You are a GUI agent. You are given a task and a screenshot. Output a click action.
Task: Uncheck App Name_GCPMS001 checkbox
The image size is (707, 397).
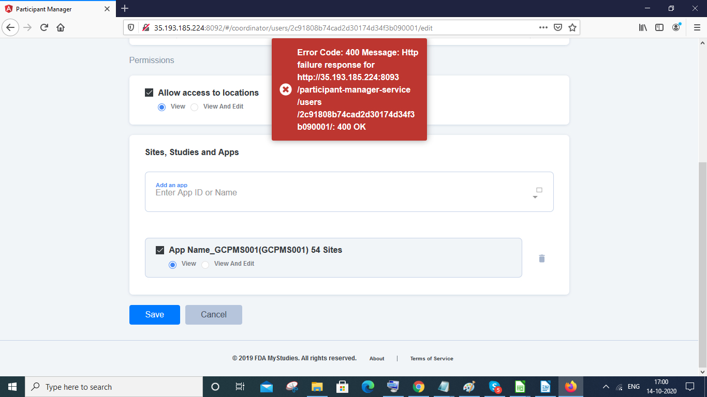pyautogui.click(x=160, y=249)
